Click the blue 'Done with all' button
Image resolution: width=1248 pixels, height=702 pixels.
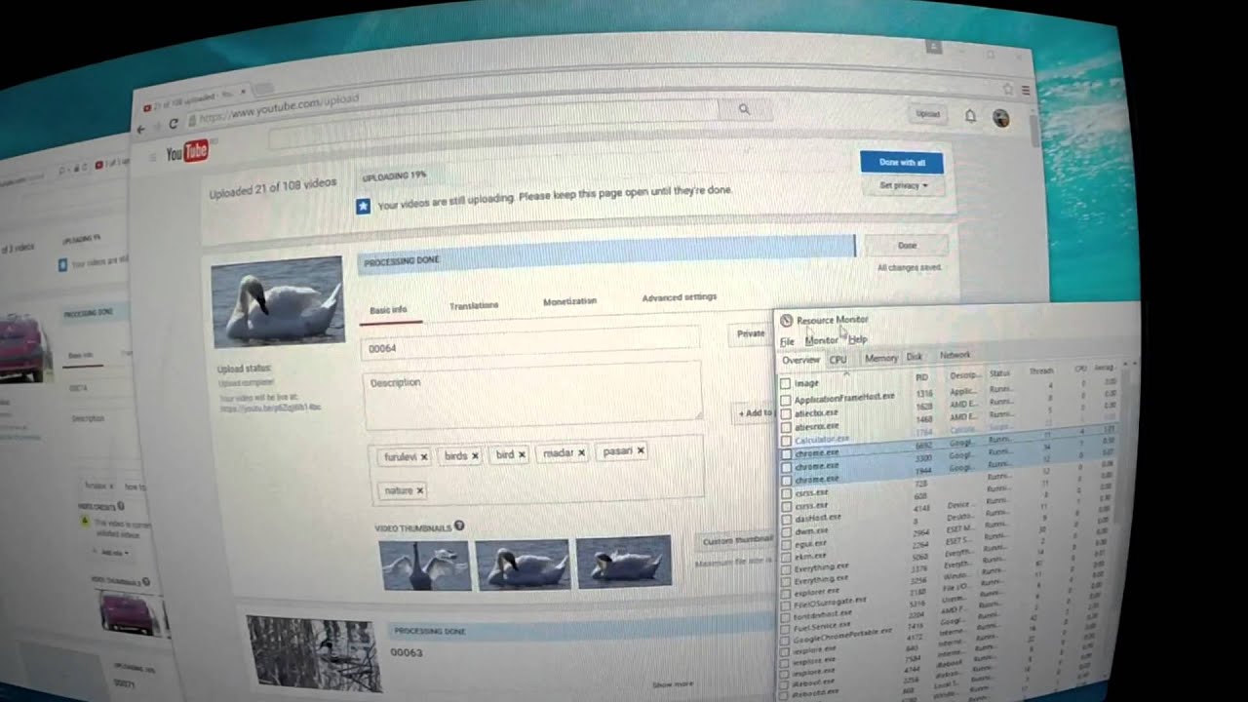902,162
